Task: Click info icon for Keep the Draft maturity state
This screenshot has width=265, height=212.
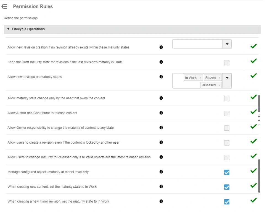Action: 161,62
